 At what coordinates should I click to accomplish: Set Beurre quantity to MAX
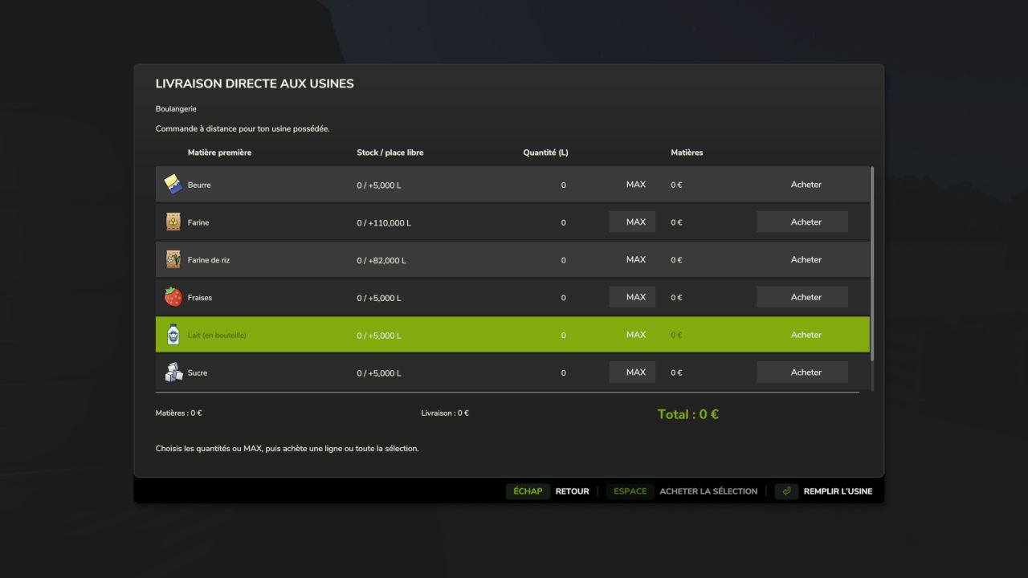point(632,185)
